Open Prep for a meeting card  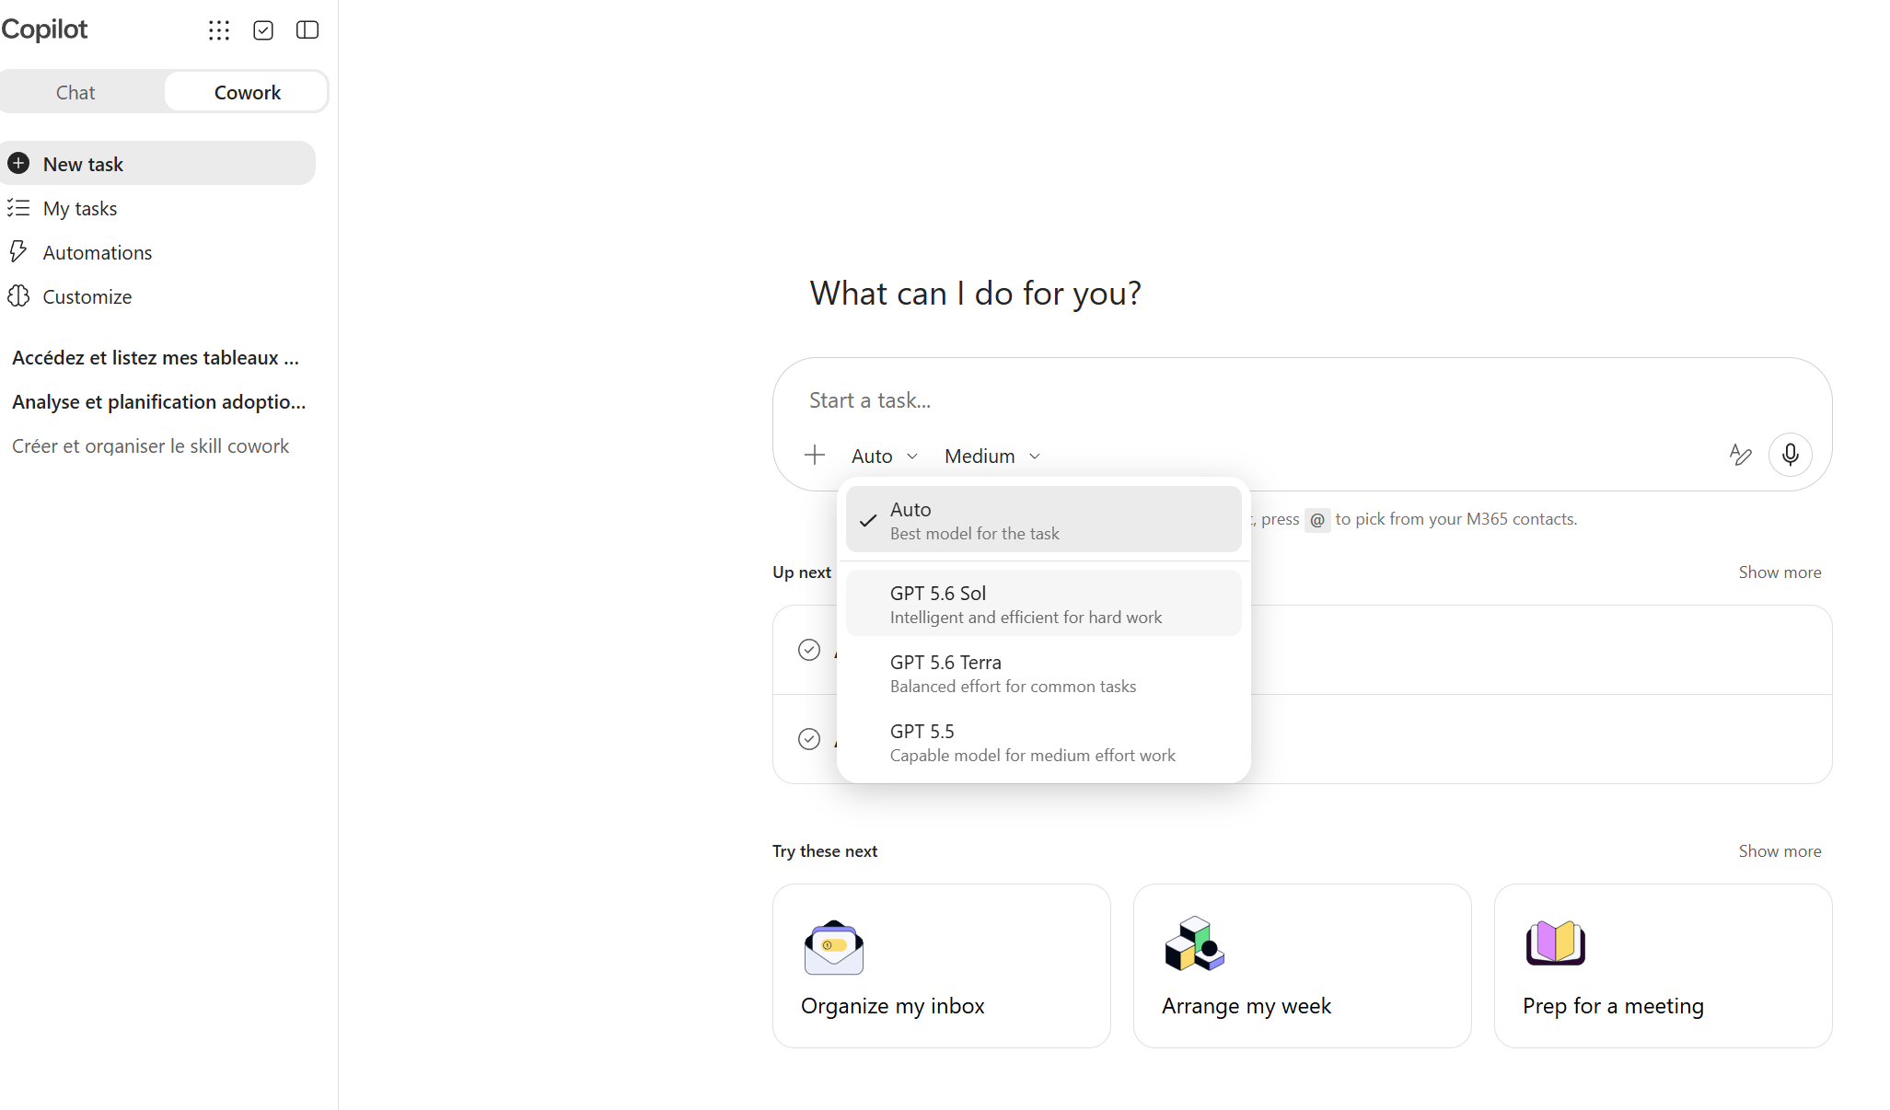[x=1664, y=965]
